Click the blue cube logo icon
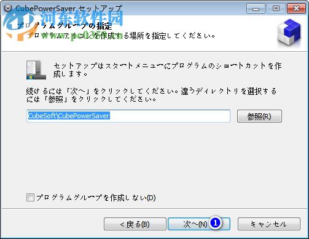Image resolution: width=309 pixels, height=239 pixels. [x=289, y=32]
